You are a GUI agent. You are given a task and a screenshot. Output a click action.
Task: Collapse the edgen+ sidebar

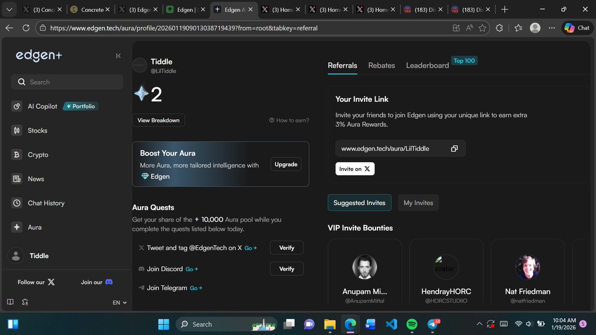118,56
